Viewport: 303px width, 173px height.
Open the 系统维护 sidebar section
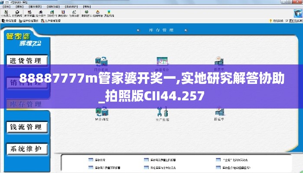click(25, 149)
